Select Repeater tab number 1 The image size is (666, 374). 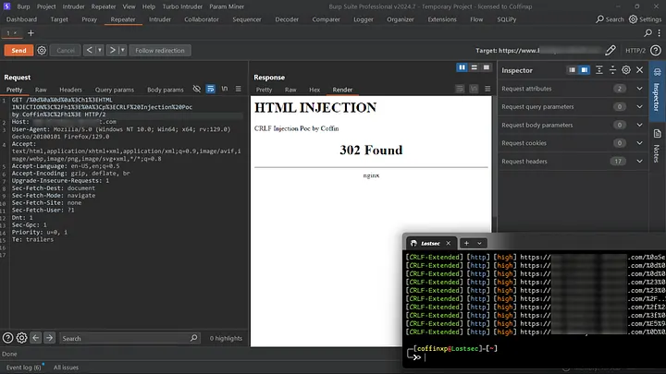click(x=11, y=33)
